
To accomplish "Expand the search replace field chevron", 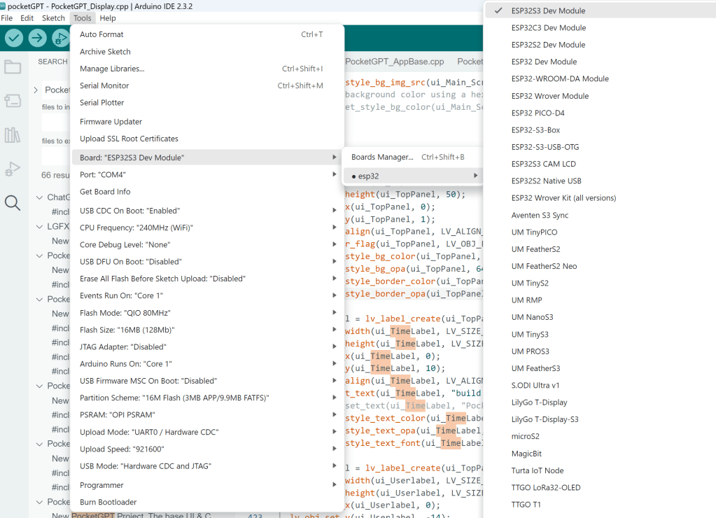I will pyautogui.click(x=36, y=90).
